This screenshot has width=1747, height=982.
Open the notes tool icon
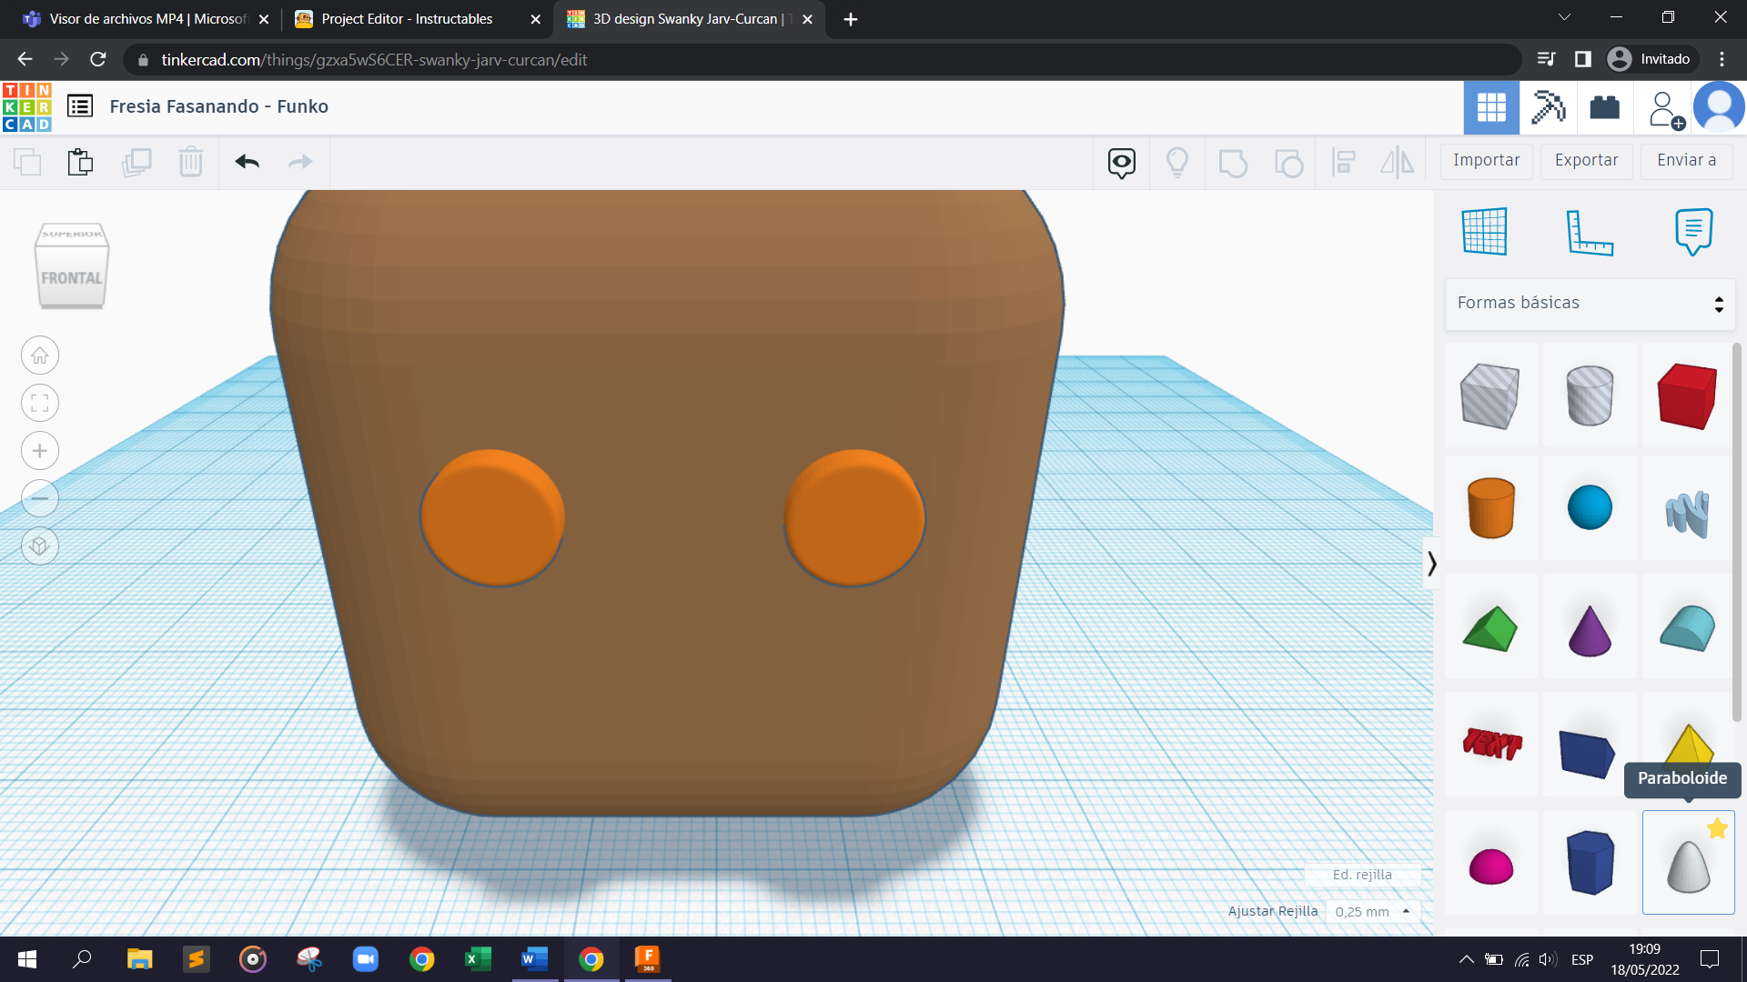(1692, 231)
